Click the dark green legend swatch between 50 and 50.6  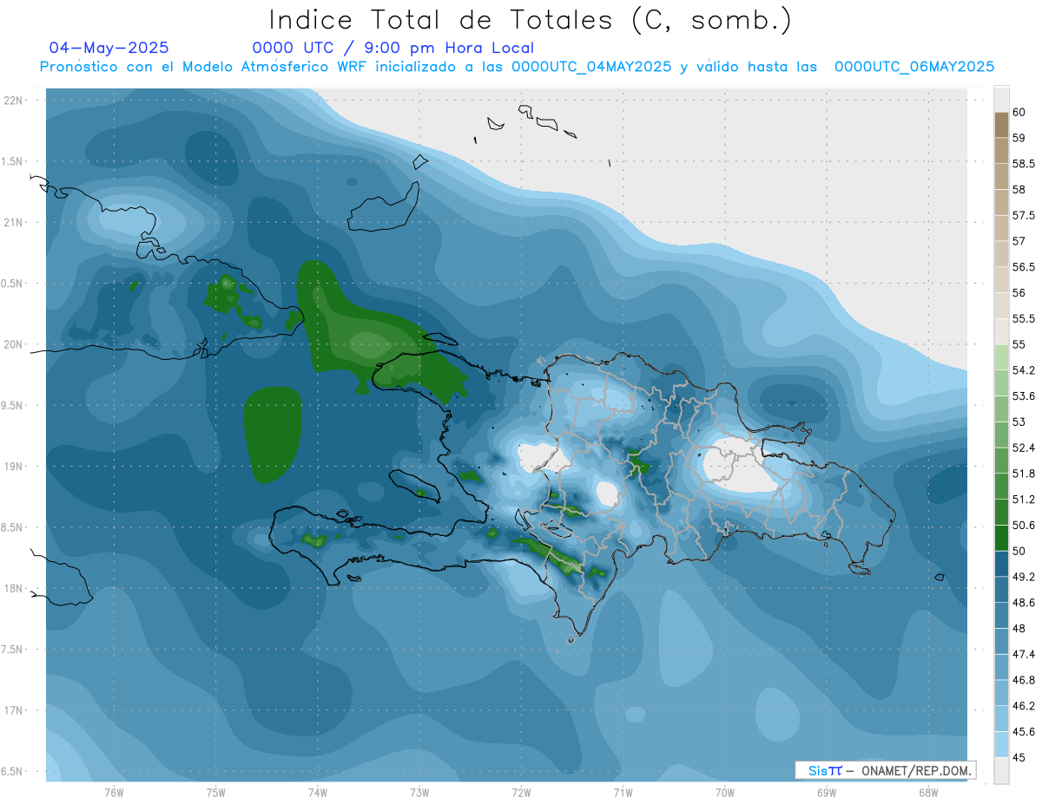1001,538
